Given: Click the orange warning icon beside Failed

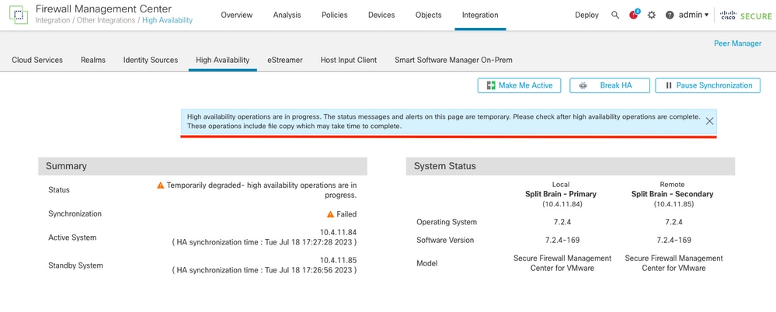Looking at the screenshot, I should click(x=330, y=214).
